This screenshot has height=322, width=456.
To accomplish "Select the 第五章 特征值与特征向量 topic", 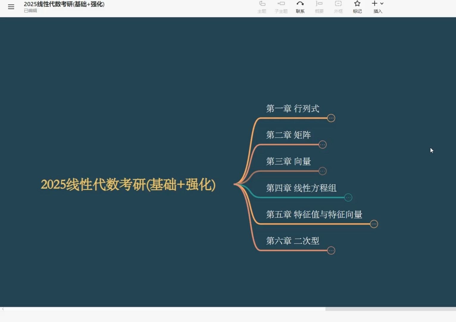I will point(314,214).
